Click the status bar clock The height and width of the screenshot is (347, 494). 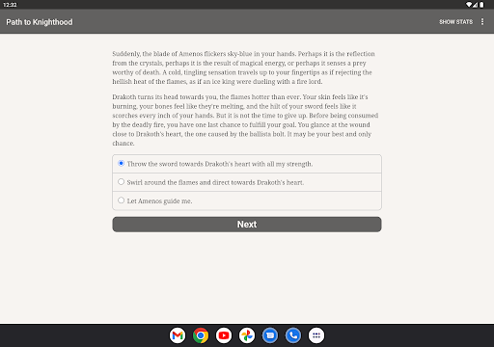10,5
